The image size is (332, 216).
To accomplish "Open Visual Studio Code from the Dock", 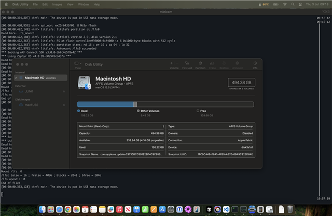I will [226, 209].
